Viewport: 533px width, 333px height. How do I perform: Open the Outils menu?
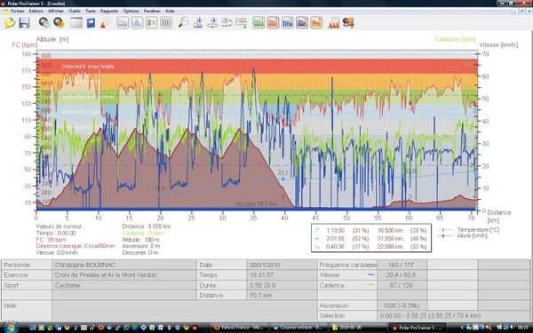point(75,11)
